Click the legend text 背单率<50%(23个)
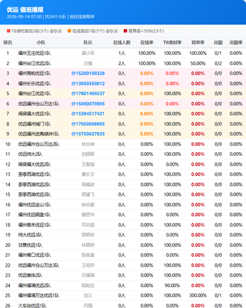This screenshot has width=246, height=308. click(146, 31)
